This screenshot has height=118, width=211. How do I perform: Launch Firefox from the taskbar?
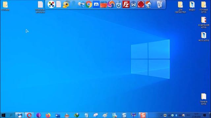[48, 115]
